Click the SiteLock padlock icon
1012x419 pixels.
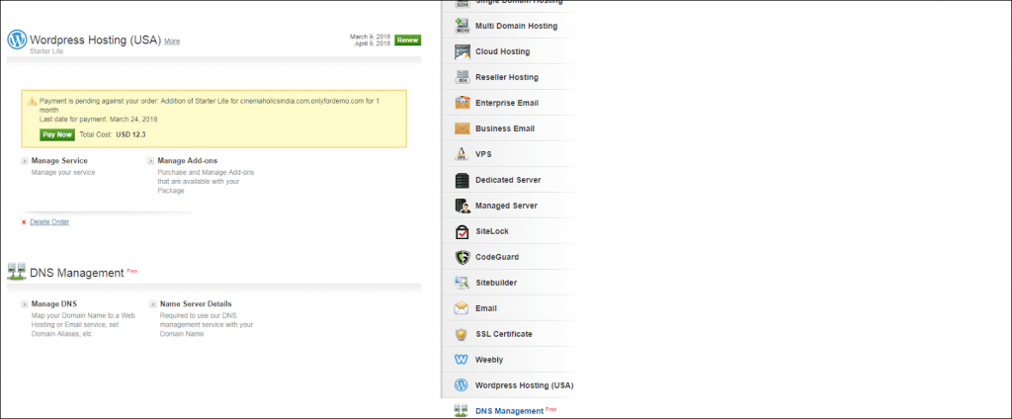coord(462,231)
